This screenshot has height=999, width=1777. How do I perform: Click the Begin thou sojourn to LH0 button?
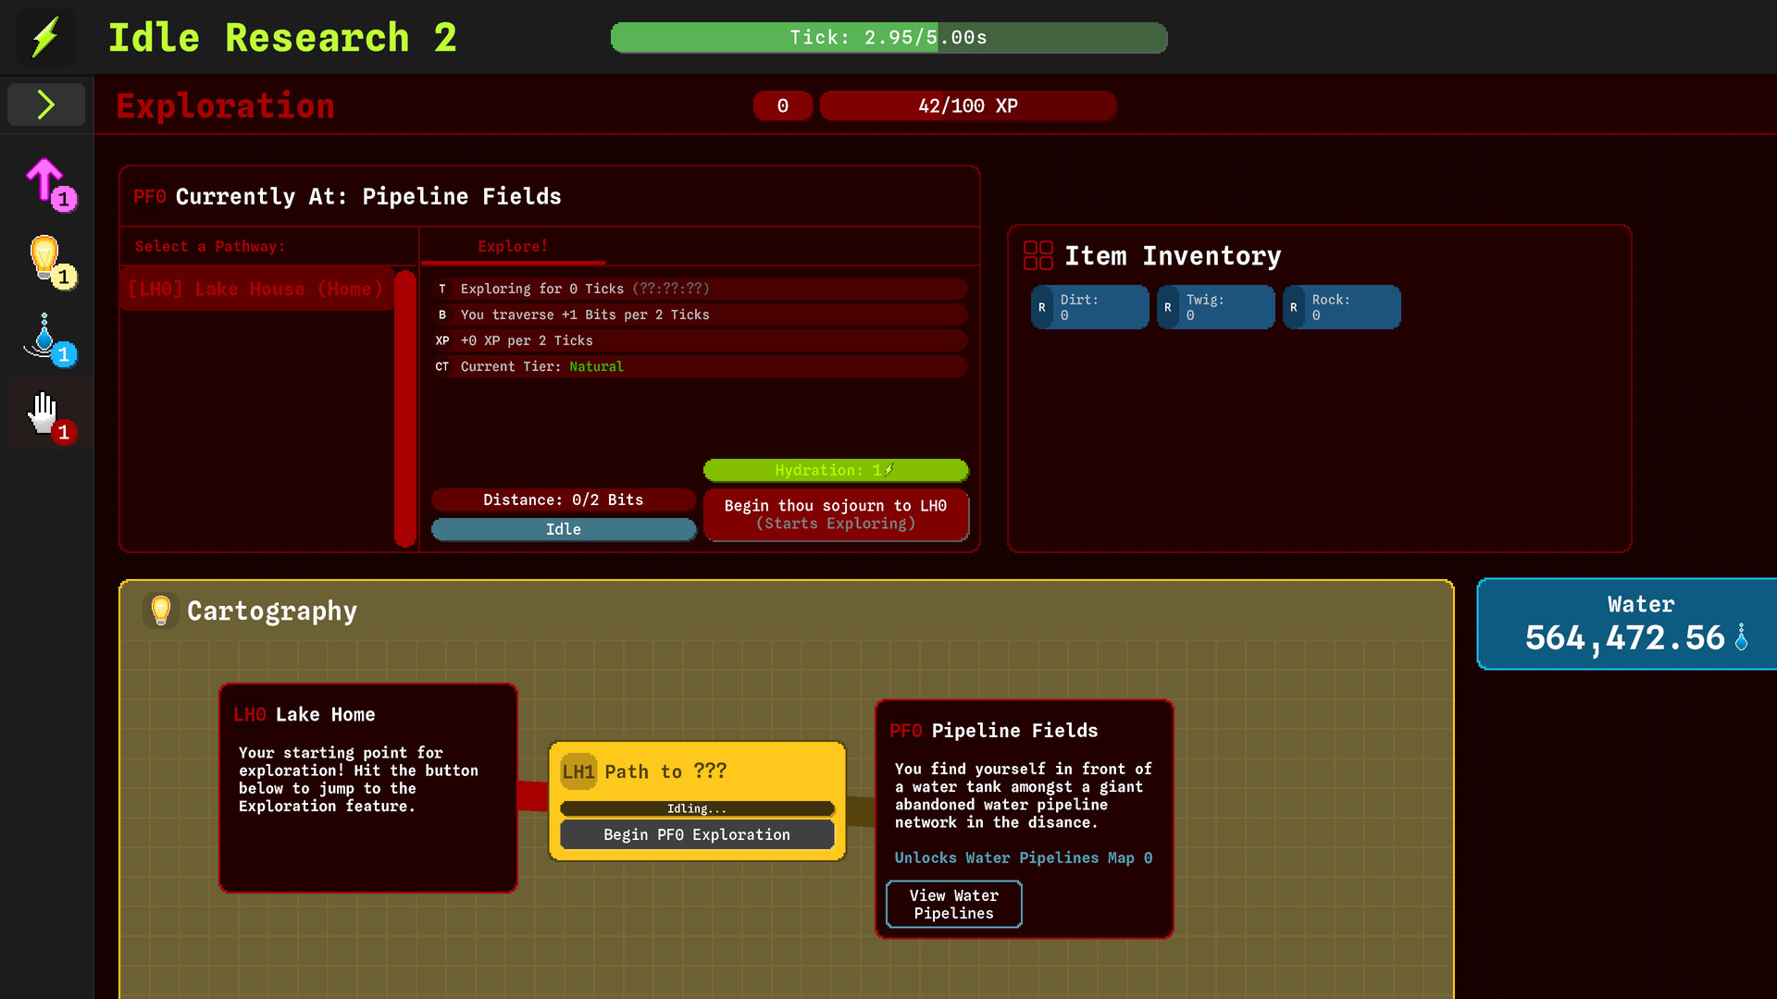click(x=835, y=514)
